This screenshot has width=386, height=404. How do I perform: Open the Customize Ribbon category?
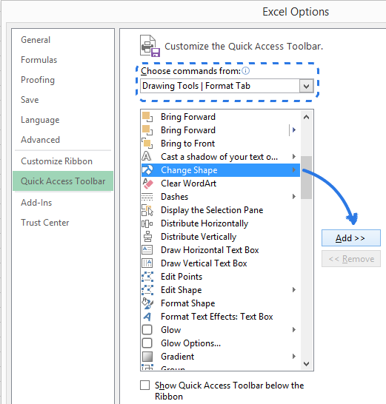pyautogui.click(x=57, y=161)
